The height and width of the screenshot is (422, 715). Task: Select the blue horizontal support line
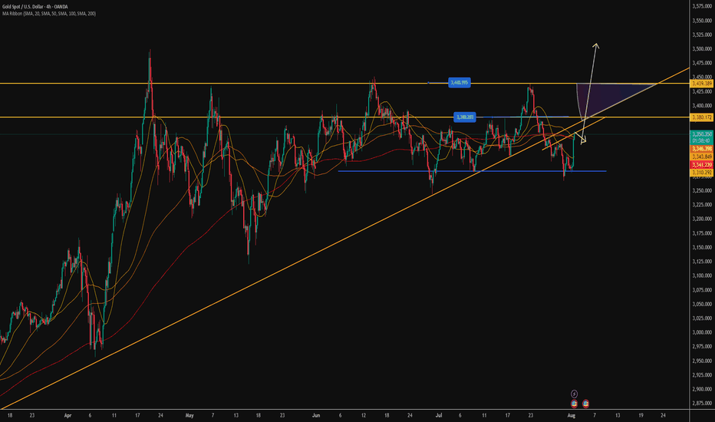point(472,171)
